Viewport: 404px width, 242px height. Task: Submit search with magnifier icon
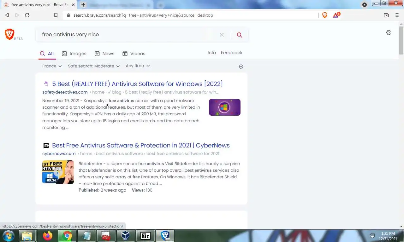coord(240,35)
